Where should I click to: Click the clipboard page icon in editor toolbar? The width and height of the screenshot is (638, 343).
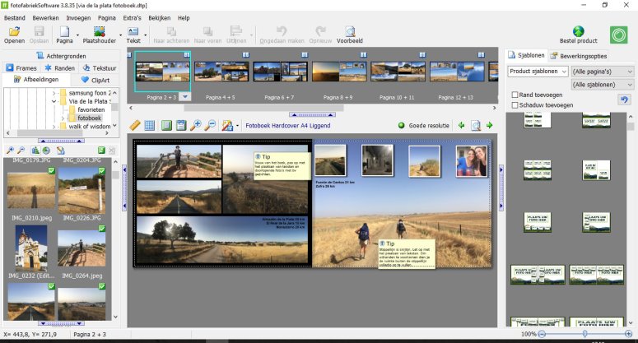pyautogui.click(x=181, y=126)
